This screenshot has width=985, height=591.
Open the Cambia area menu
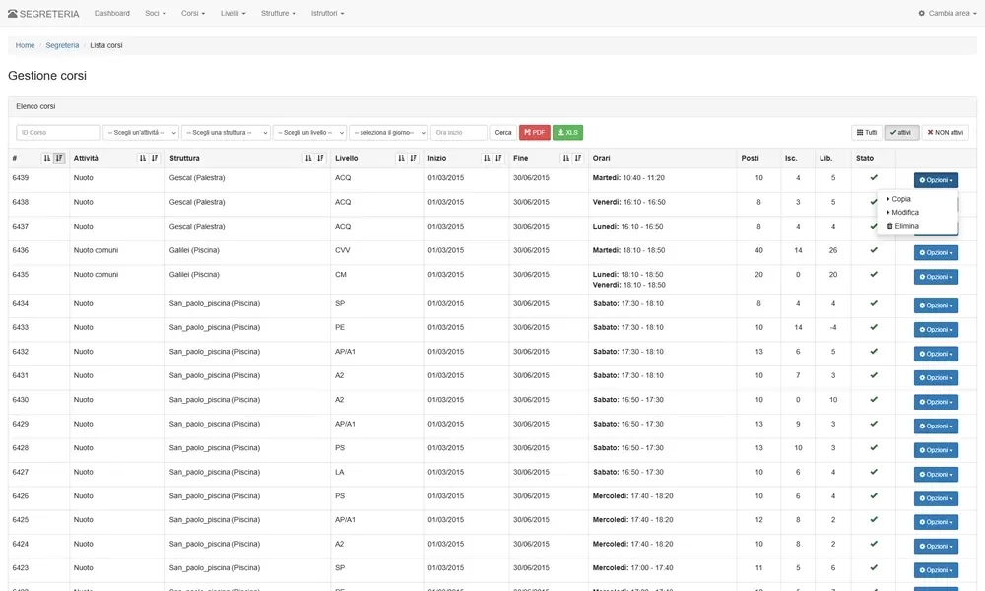948,13
